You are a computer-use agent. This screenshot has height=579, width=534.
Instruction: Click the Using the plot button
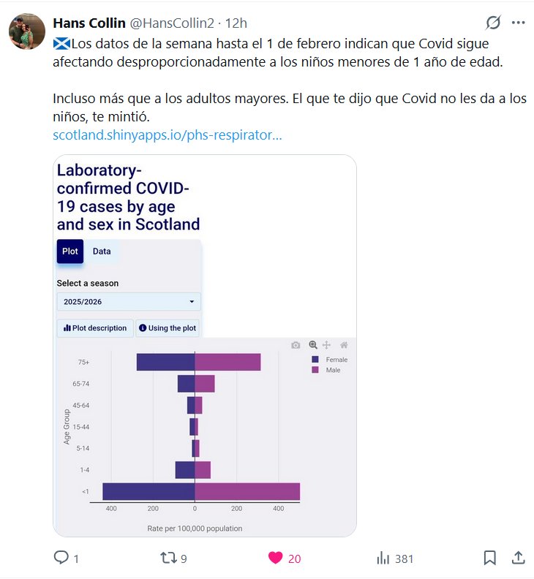pyautogui.click(x=168, y=328)
